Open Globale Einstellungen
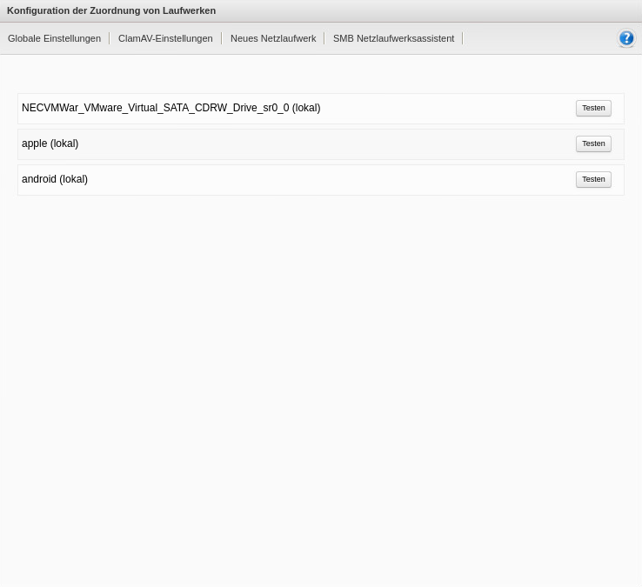 pyautogui.click(x=54, y=38)
